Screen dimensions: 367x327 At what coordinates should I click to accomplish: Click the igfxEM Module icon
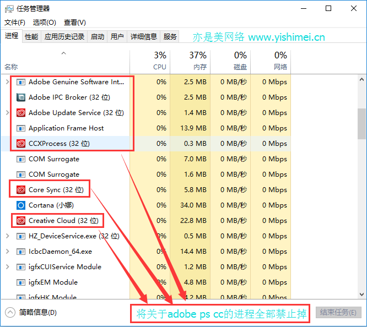[21, 282]
